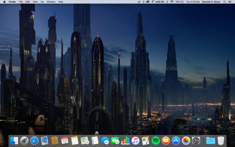Open the Edit menu
235x147 pixels.
28,2
